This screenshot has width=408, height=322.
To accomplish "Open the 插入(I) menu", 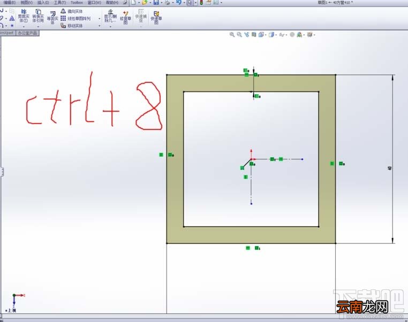I will (43, 2).
